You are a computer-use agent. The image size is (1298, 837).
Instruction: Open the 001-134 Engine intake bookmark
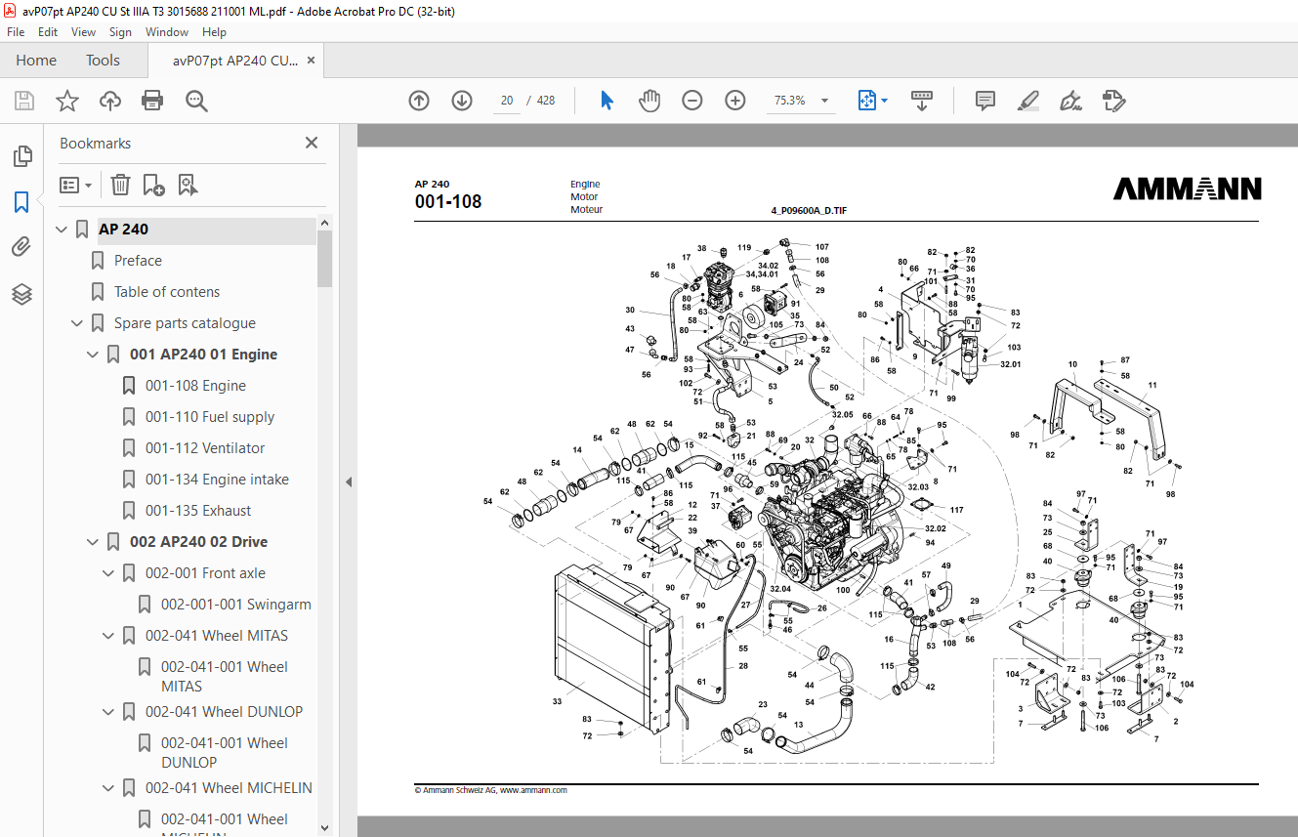coord(217,480)
